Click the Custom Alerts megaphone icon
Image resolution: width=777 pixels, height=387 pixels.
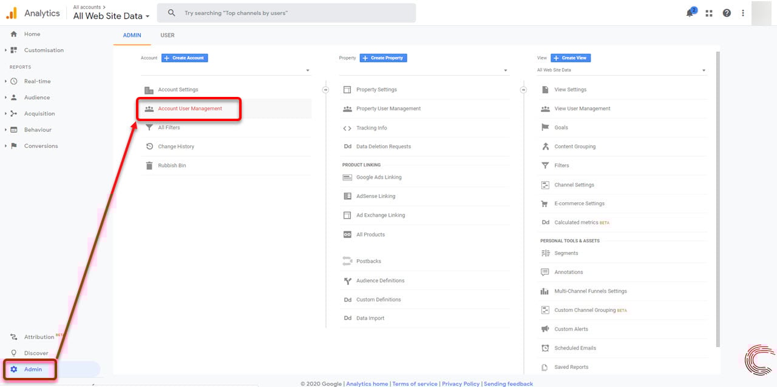pyautogui.click(x=545, y=329)
